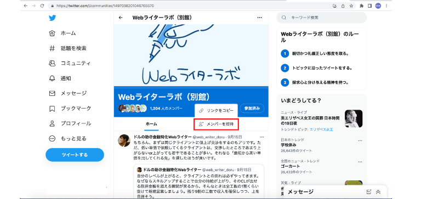The width and height of the screenshot is (421, 199).
Task: Open エリザベス女王 trend topic link
Action: [321, 129]
